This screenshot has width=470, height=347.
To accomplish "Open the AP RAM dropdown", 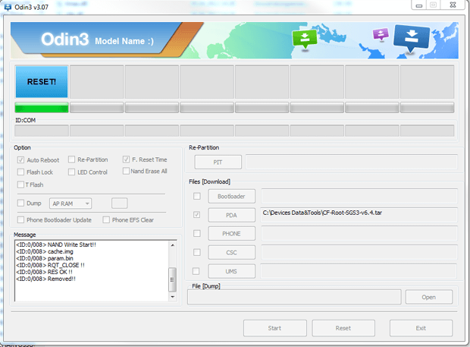I will 70,203.
